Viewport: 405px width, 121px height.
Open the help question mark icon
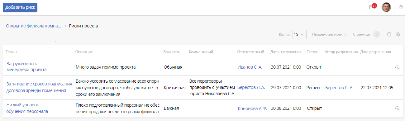point(401,7)
